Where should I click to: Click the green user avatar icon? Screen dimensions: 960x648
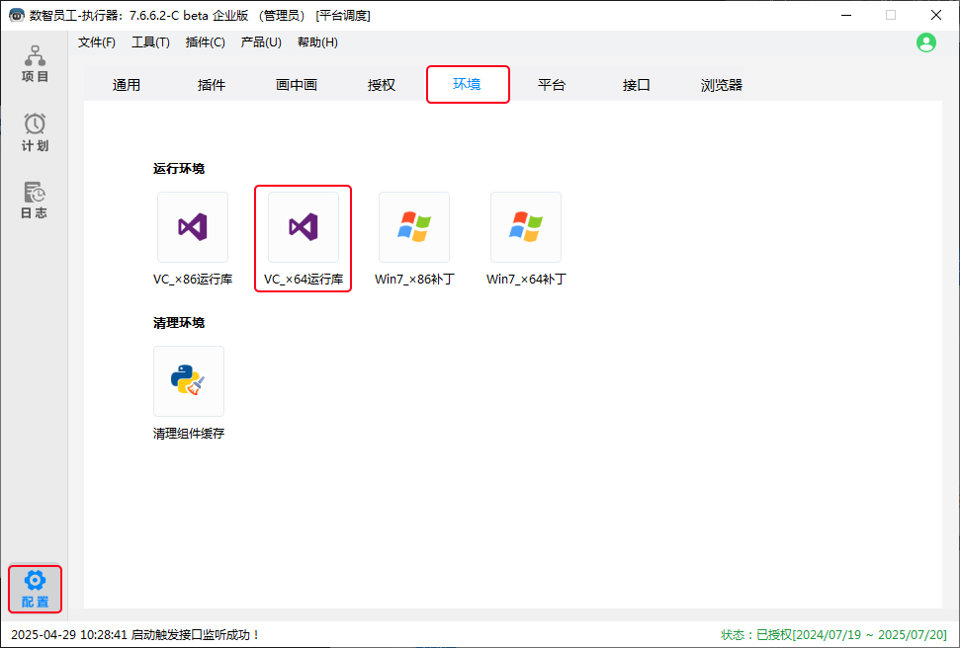click(x=925, y=42)
